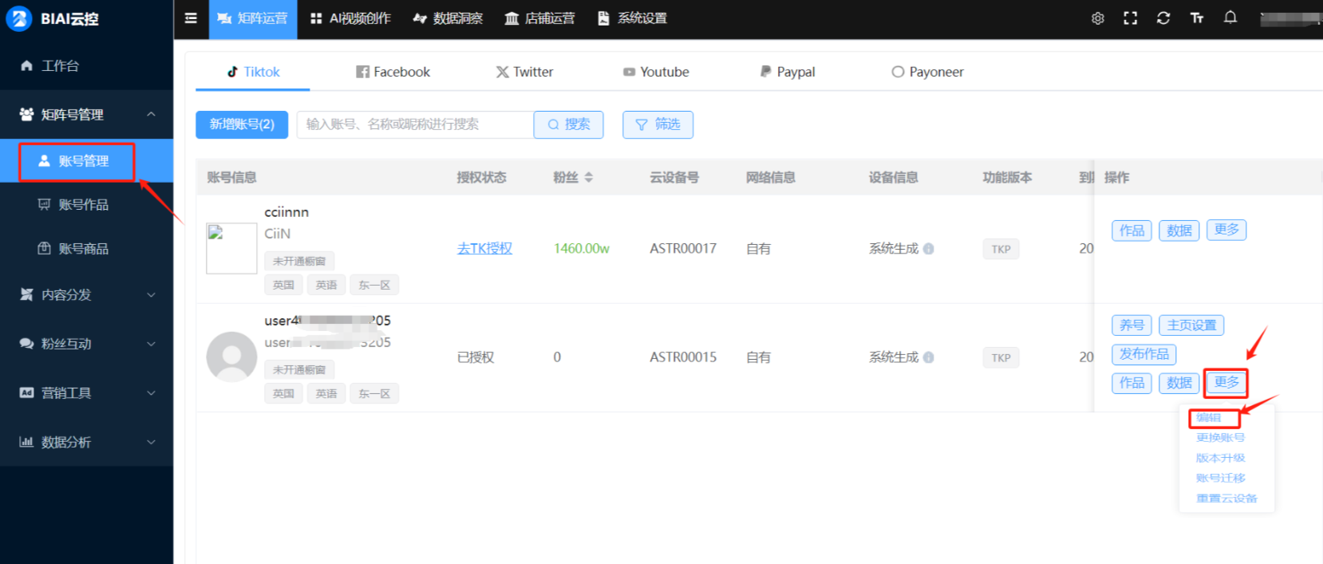Click 养号 button in user4 row
1323x564 pixels.
click(x=1131, y=325)
